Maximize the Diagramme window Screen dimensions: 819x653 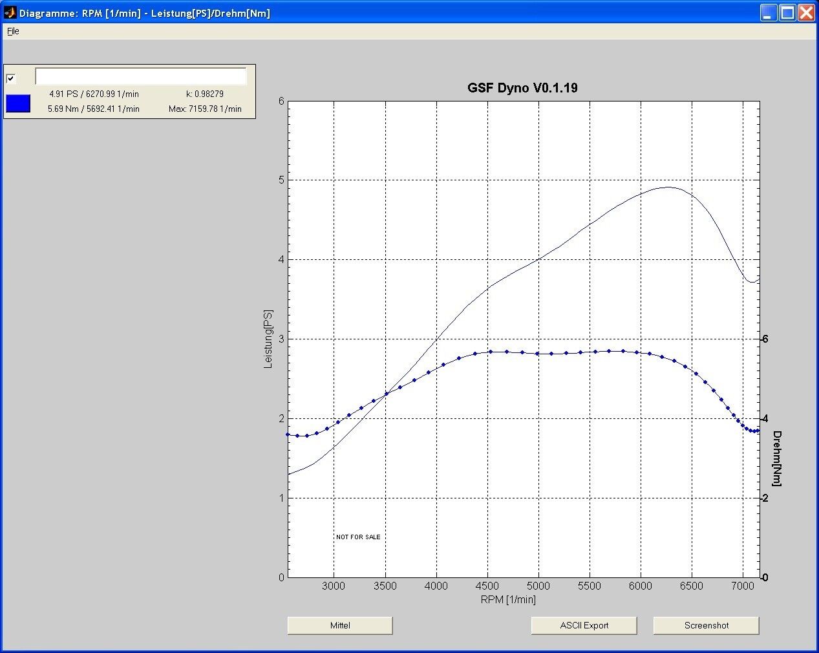coord(787,13)
